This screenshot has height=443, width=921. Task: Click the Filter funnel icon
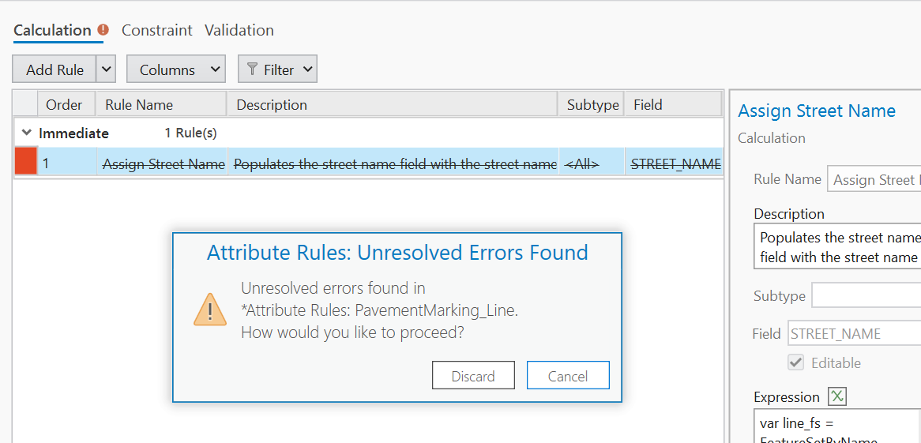[x=252, y=69]
